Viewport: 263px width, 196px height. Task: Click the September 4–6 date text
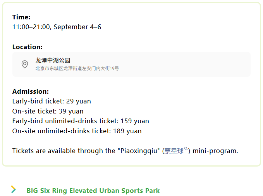(77, 27)
